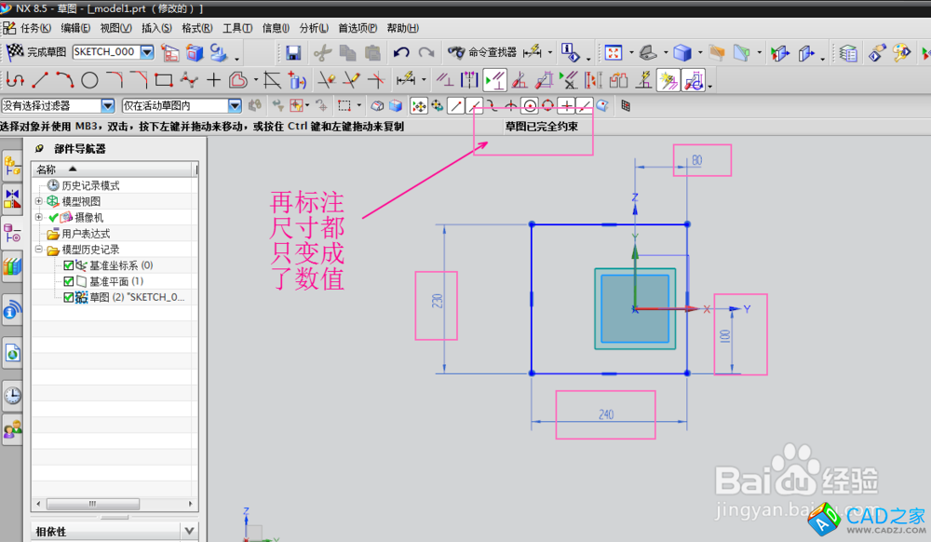Screen dimensions: 931x542
Task: Click the Save floppy disk icon
Action: click(x=293, y=53)
